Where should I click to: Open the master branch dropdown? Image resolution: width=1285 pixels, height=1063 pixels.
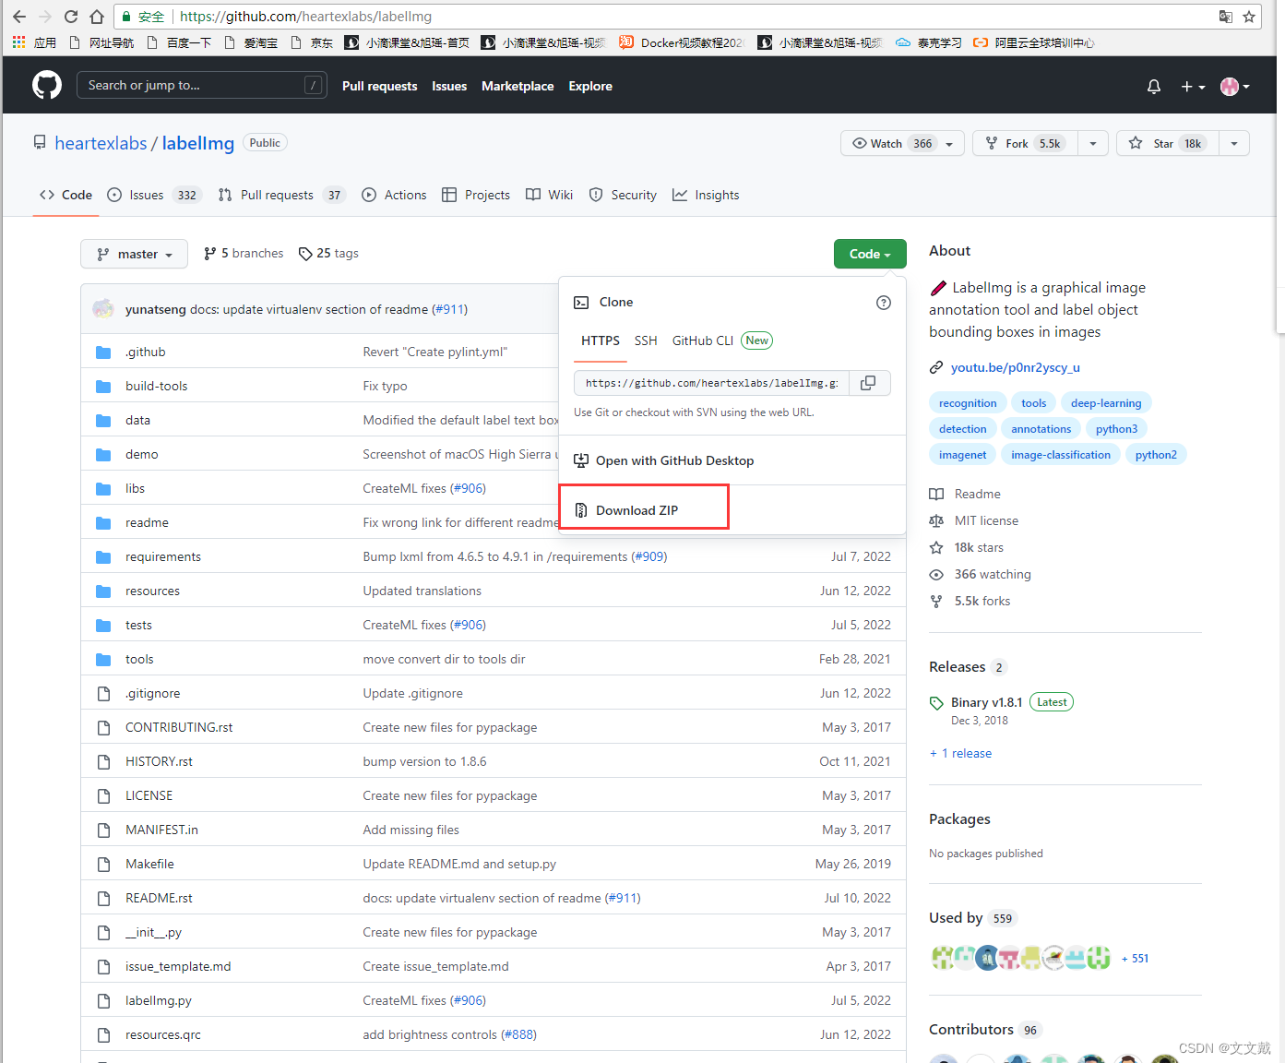point(135,254)
